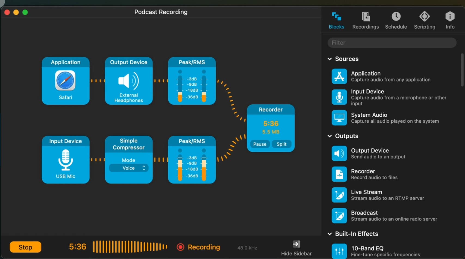Screen dimensions: 465x259
Task: Click the Input Device source icon
Action: coord(339,97)
